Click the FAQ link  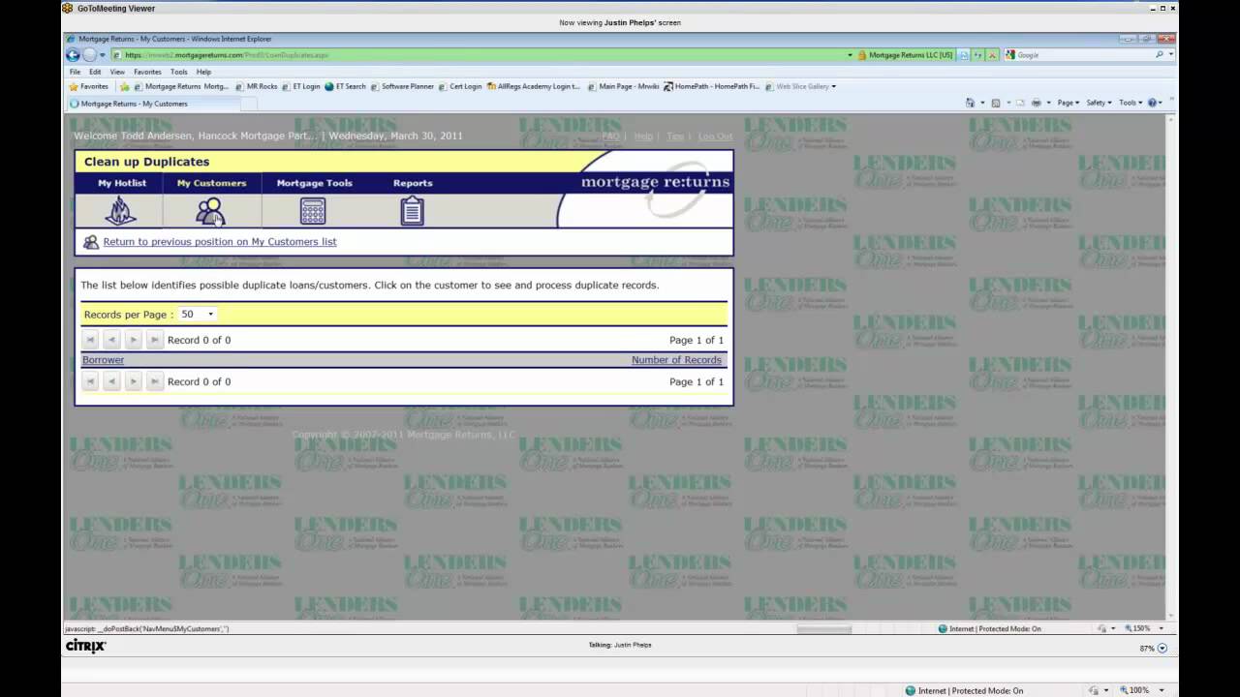click(610, 136)
